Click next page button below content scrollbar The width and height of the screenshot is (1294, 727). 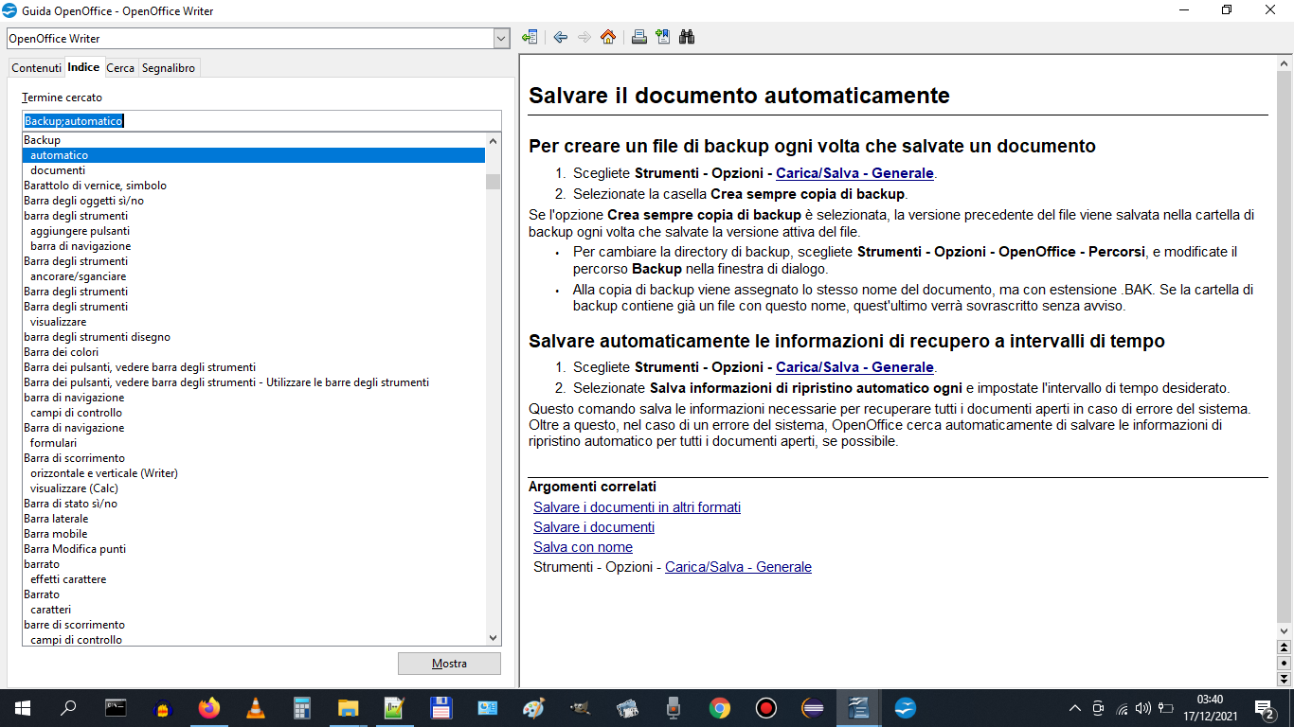point(1285,679)
